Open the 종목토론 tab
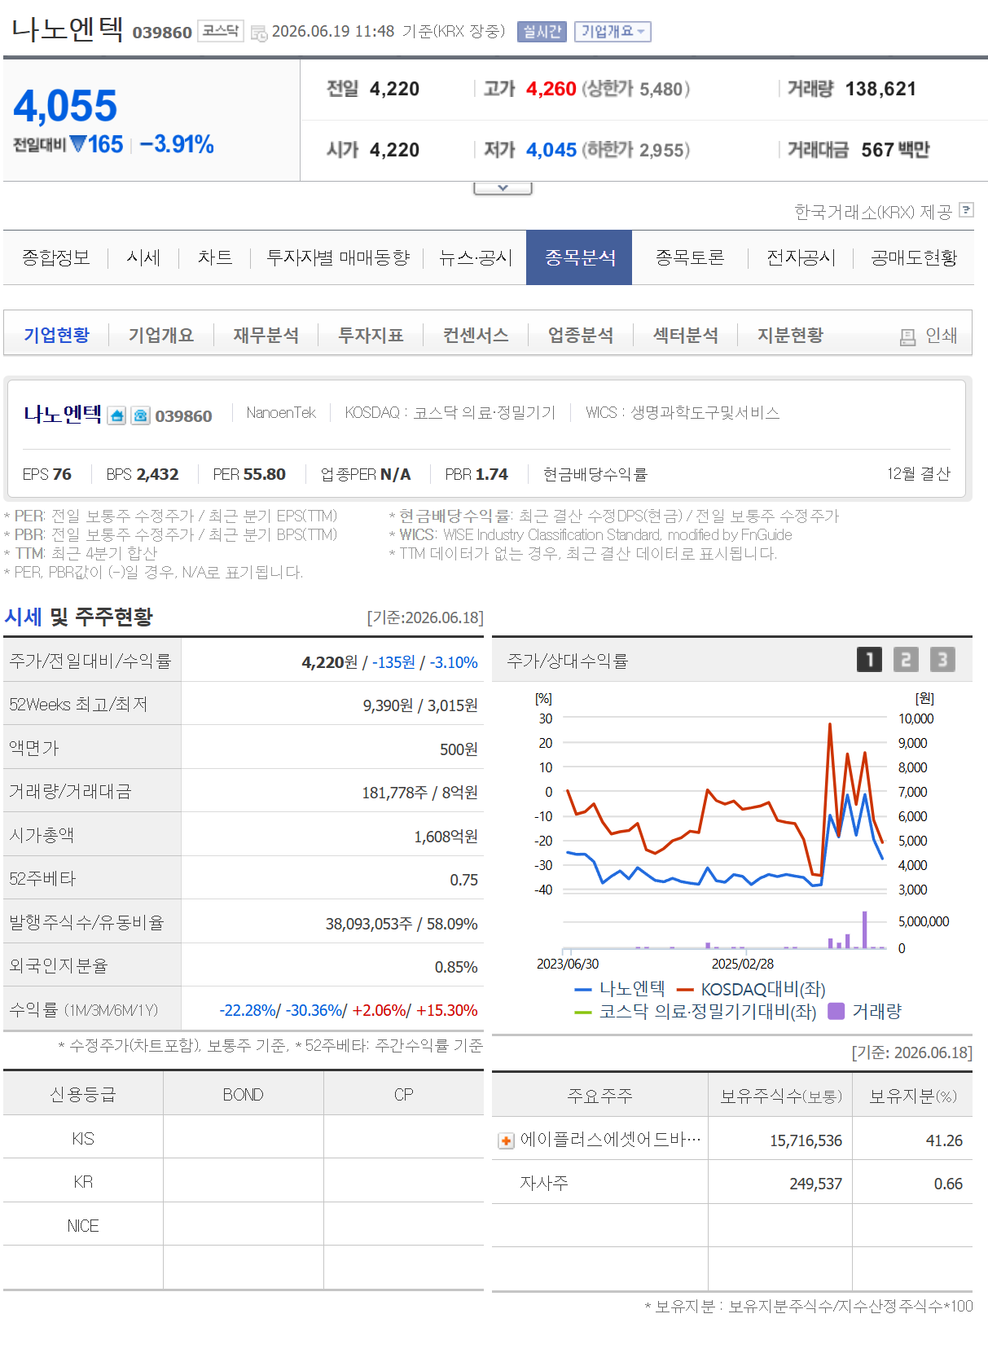Image resolution: width=988 pixels, height=1349 pixels. pos(690,257)
